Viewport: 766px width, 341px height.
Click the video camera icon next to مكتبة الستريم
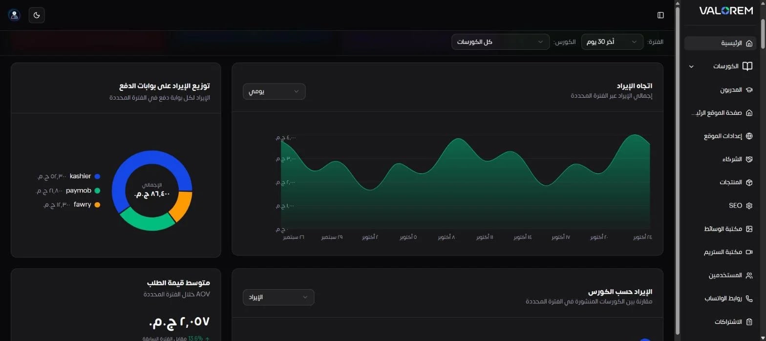[x=749, y=252]
